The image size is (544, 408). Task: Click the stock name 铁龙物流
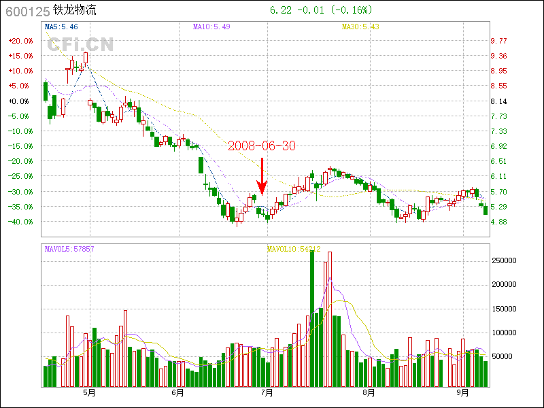(x=74, y=11)
